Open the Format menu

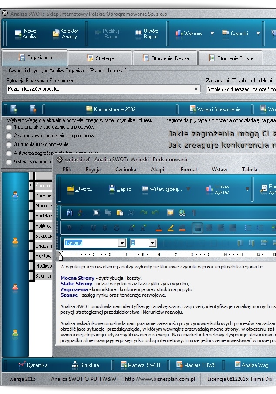point(189,170)
